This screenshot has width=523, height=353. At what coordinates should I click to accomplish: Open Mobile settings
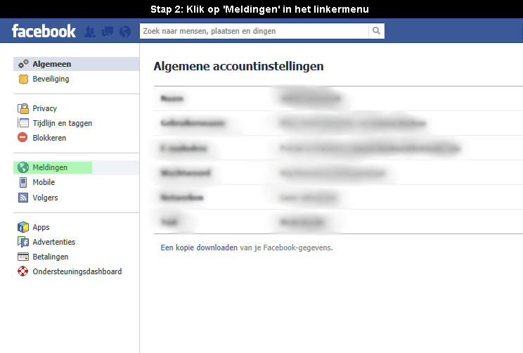coord(44,182)
